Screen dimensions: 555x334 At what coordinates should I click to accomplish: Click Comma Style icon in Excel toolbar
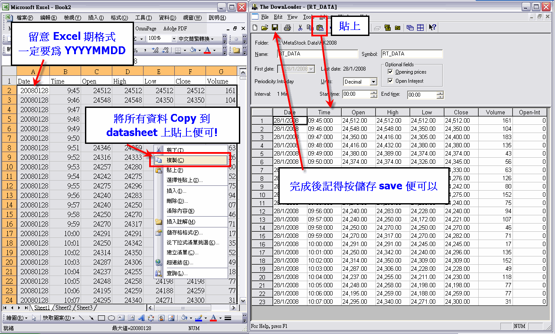[146, 50]
